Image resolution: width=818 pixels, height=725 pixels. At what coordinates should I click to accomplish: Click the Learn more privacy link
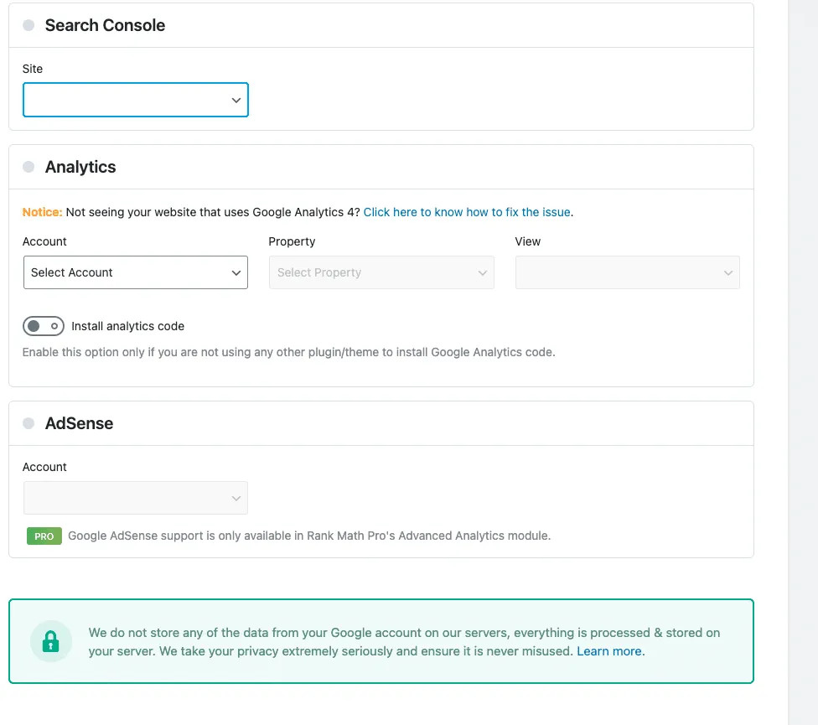tap(608, 651)
